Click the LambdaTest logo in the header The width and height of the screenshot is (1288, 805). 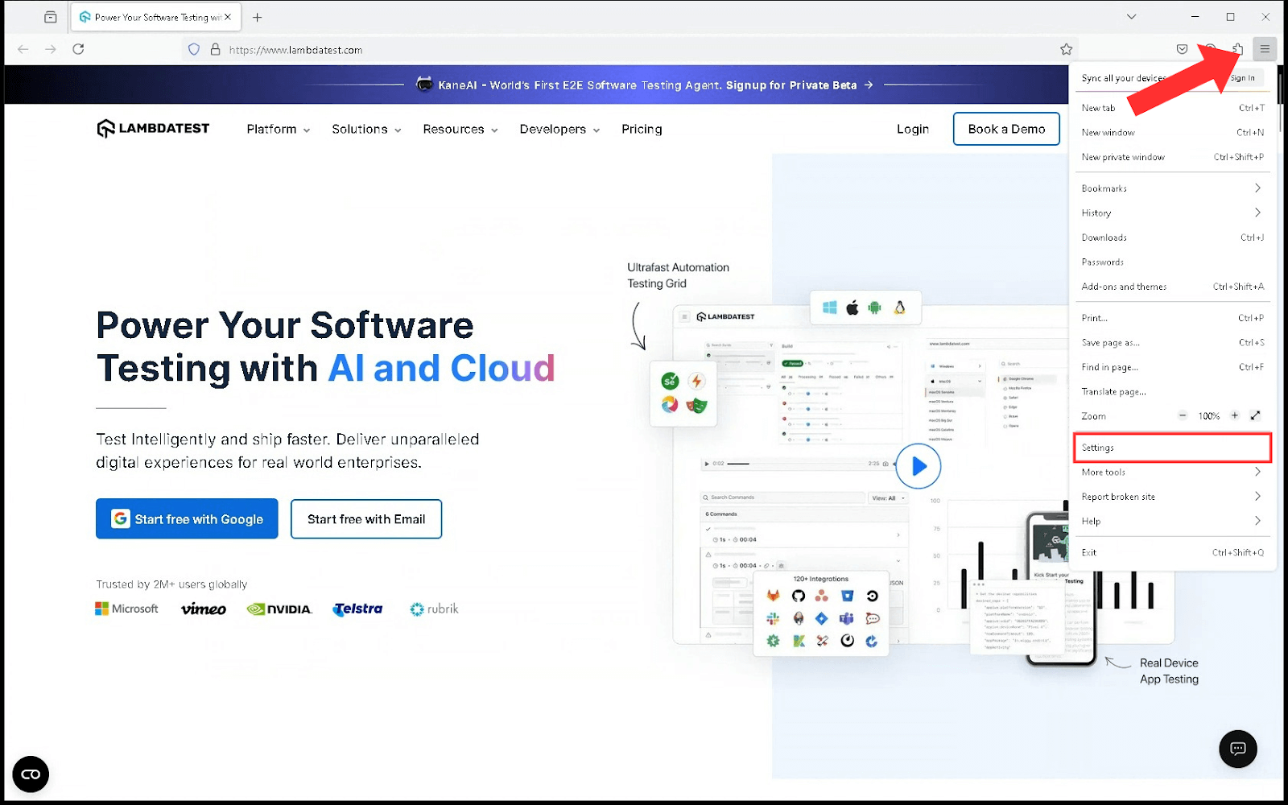(153, 129)
